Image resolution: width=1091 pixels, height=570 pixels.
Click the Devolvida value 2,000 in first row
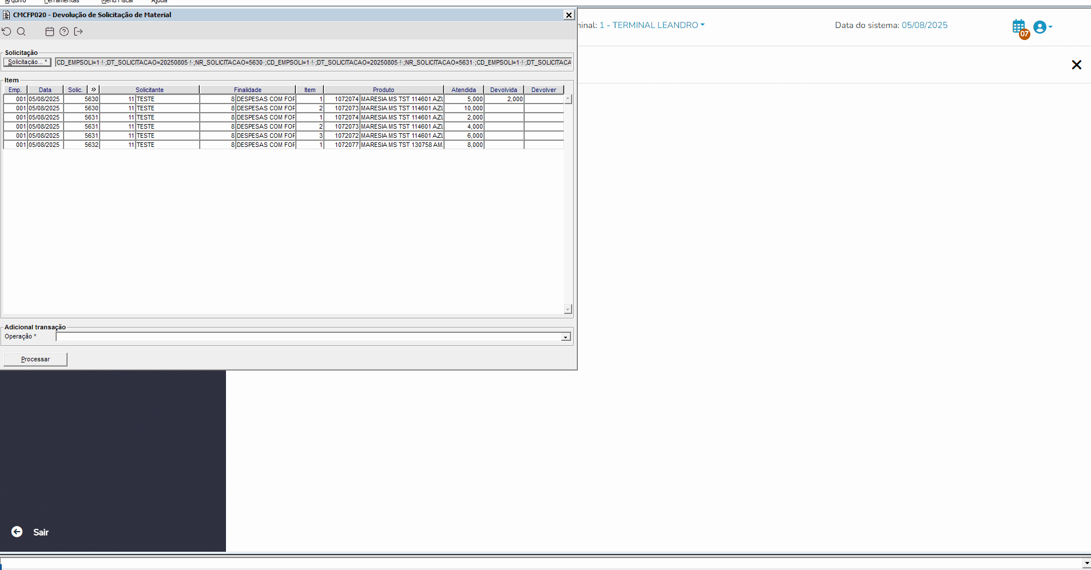point(504,99)
